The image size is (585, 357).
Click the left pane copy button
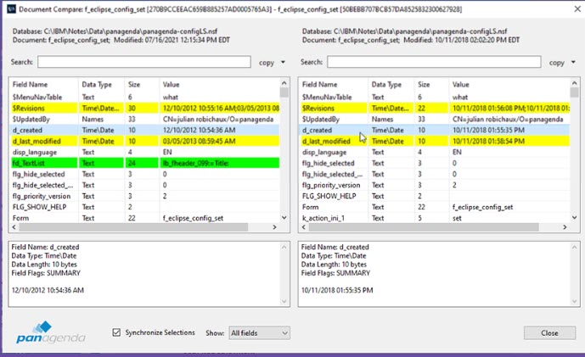(x=267, y=63)
